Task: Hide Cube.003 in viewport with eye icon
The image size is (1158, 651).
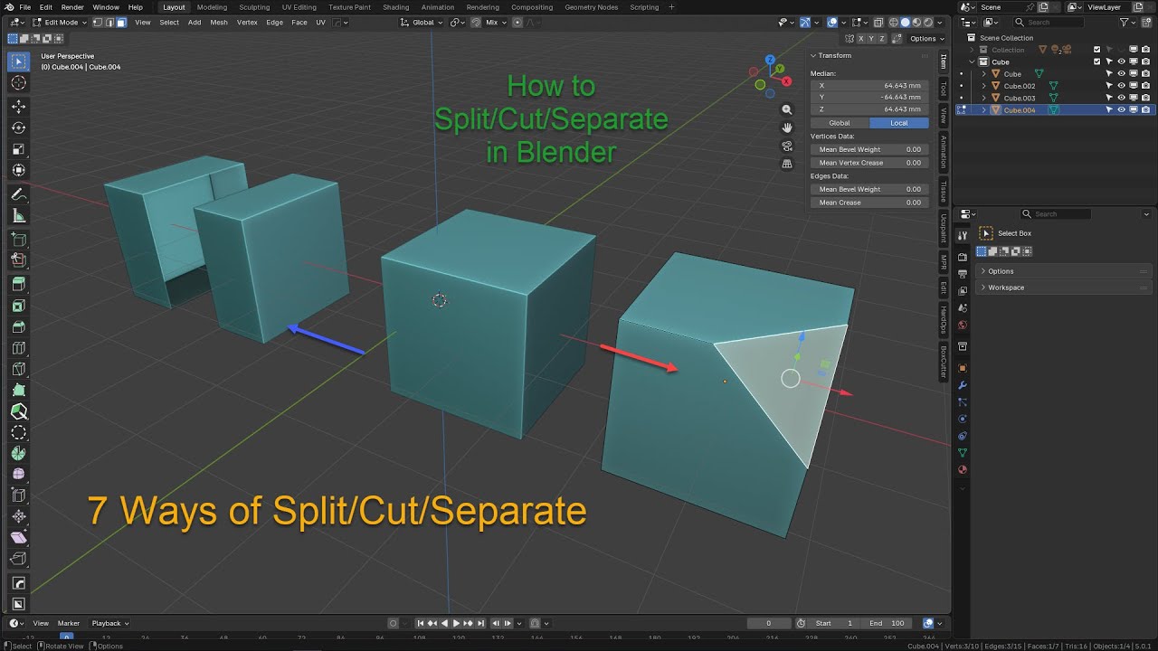Action: point(1121,98)
